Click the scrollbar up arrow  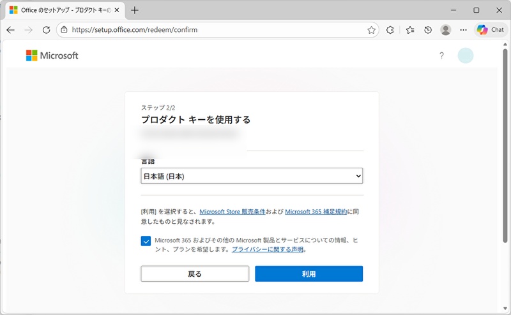(x=505, y=44)
